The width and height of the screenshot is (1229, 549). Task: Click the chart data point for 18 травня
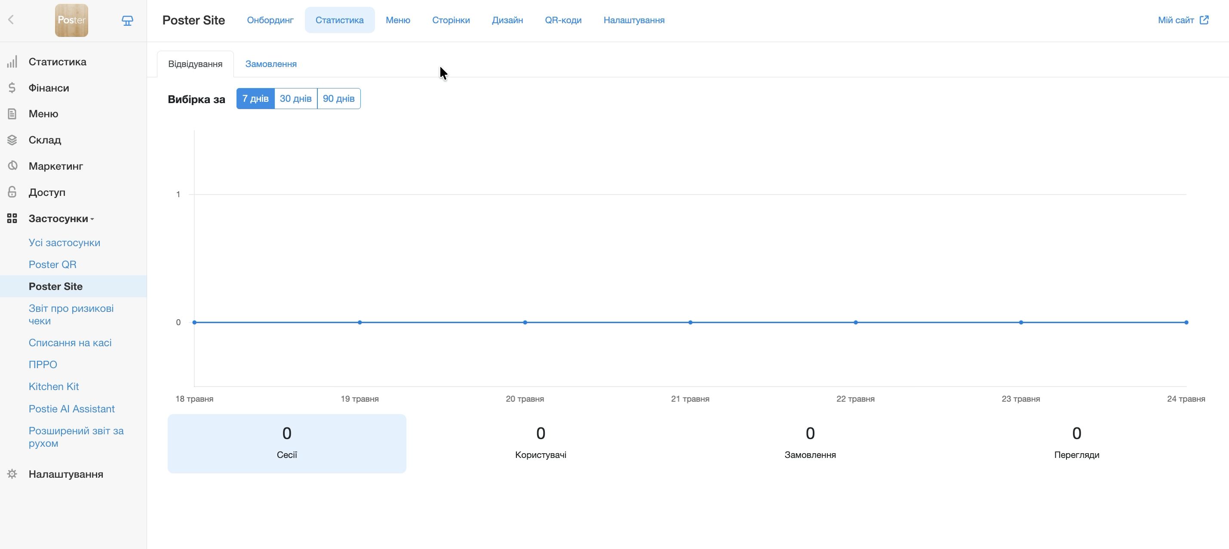(194, 323)
